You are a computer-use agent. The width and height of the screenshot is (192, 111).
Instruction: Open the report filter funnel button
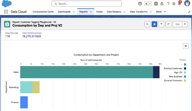coord(161,24)
